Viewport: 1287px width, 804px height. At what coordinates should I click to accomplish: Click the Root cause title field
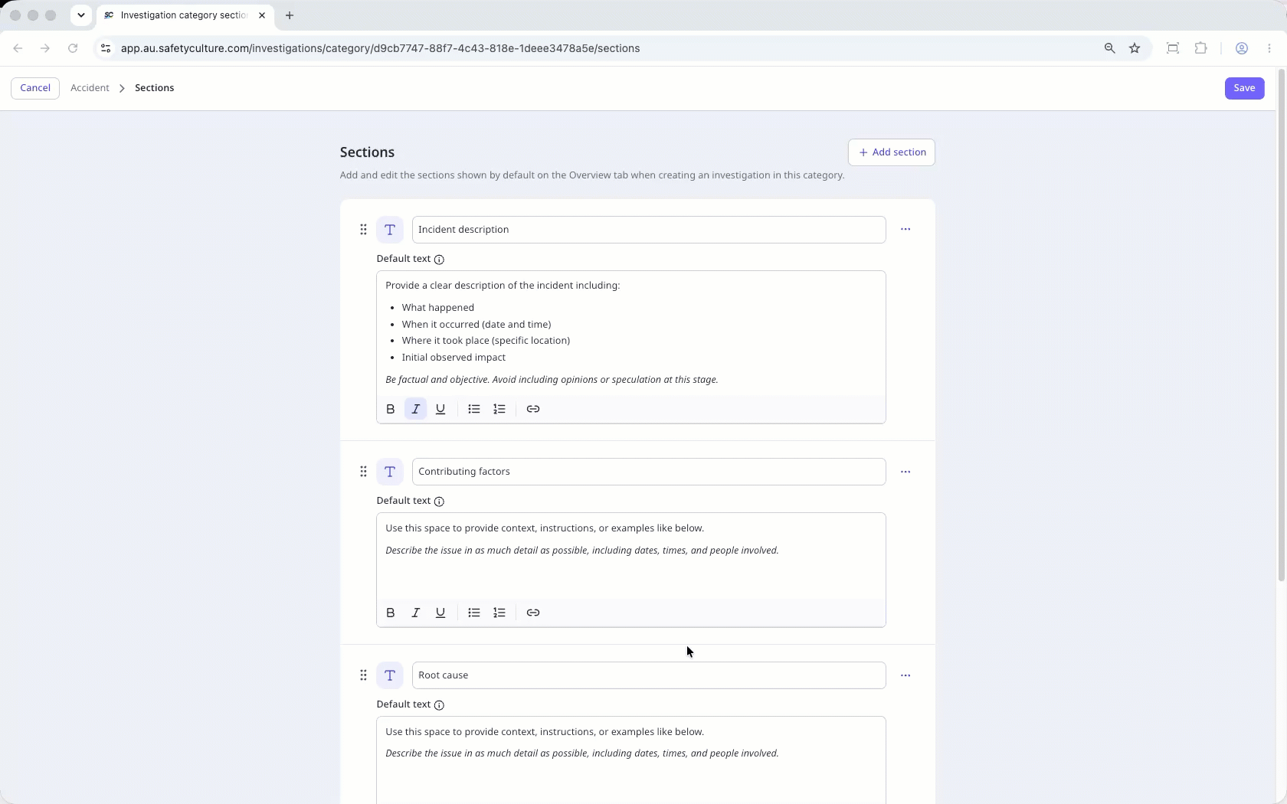coord(649,675)
